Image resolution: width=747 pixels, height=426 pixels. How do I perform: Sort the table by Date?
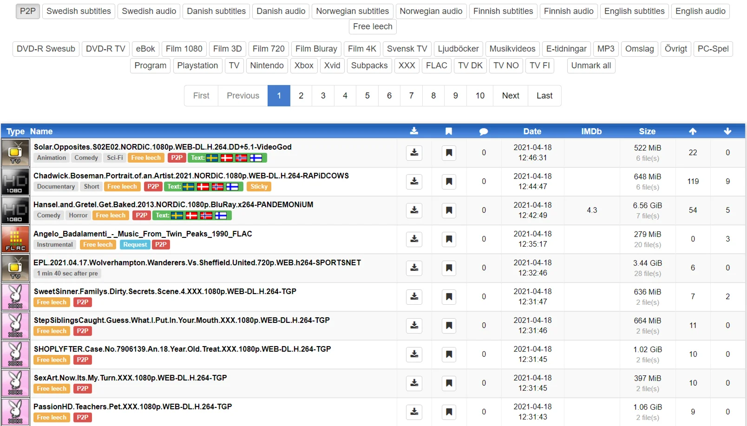click(x=532, y=131)
